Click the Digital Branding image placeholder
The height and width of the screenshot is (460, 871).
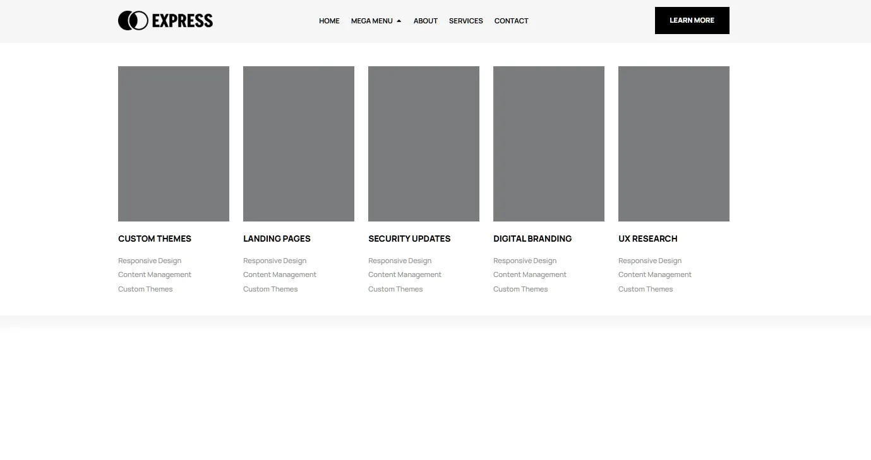[549, 144]
